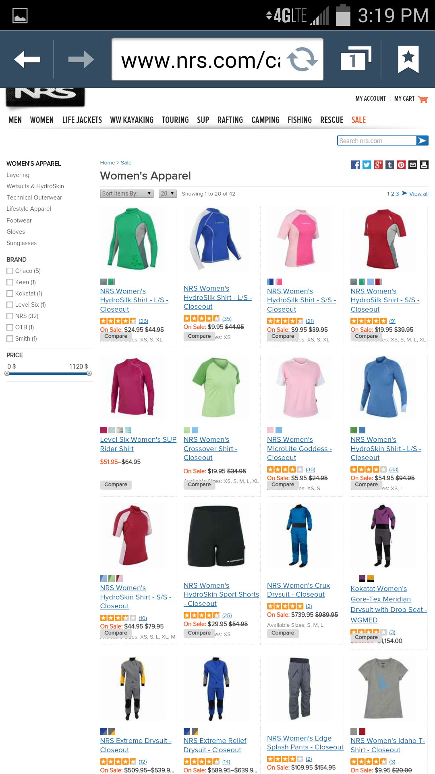435x774 pixels.
Task: Select the SALE menu item
Action: [x=358, y=120]
